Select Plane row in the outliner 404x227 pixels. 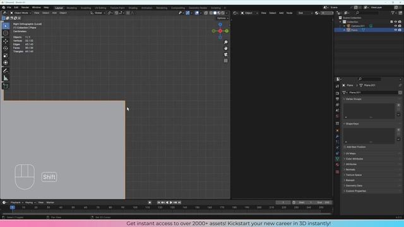(x=368, y=30)
